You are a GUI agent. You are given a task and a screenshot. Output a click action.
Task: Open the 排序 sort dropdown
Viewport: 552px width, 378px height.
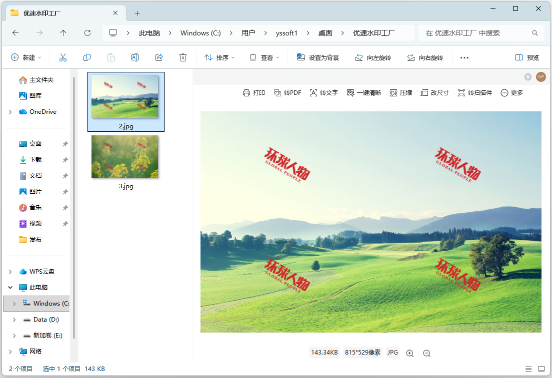point(219,57)
